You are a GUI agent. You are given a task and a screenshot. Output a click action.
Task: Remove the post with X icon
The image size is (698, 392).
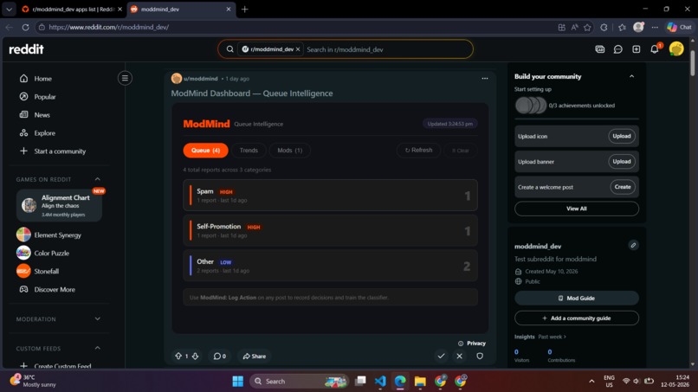pyautogui.click(x=459, y=356)
